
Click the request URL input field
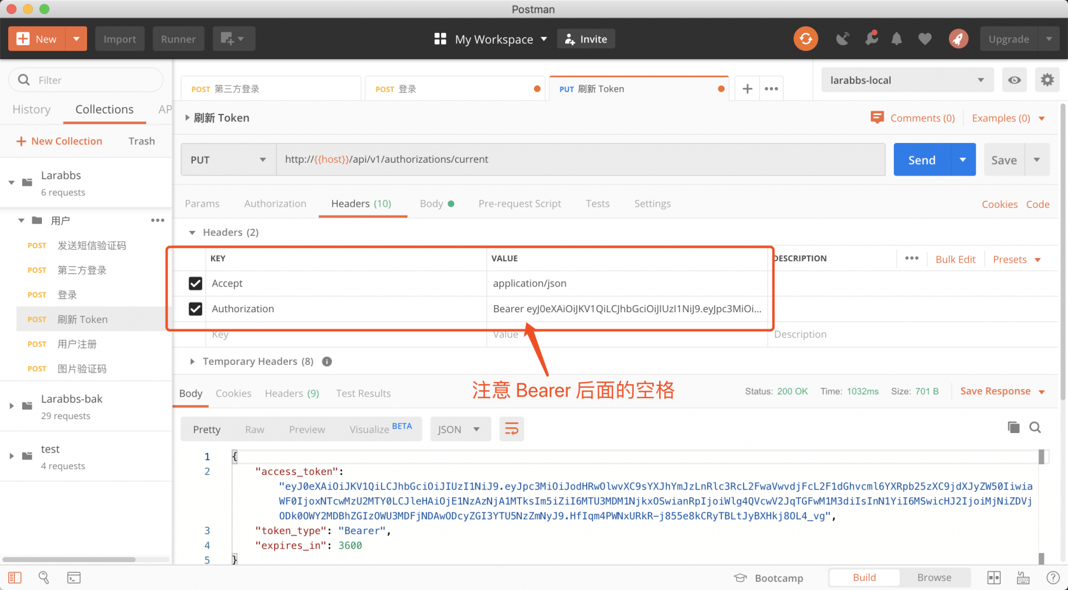(x=580, y=160)
